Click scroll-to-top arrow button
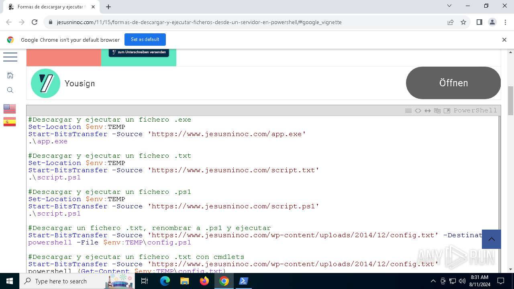 coord(492,239)
